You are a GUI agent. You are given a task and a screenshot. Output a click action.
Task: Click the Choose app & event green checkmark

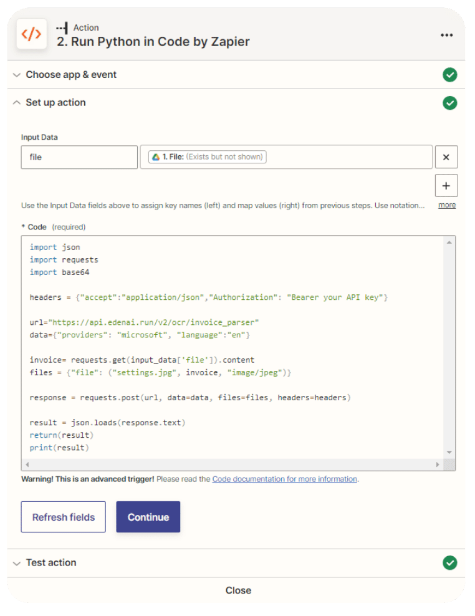pos(449,75)
